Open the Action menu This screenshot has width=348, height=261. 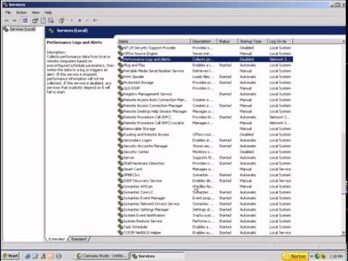[x=21, y=12]
